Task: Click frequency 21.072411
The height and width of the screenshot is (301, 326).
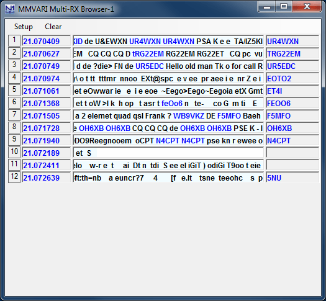Action: coord(47,165)
